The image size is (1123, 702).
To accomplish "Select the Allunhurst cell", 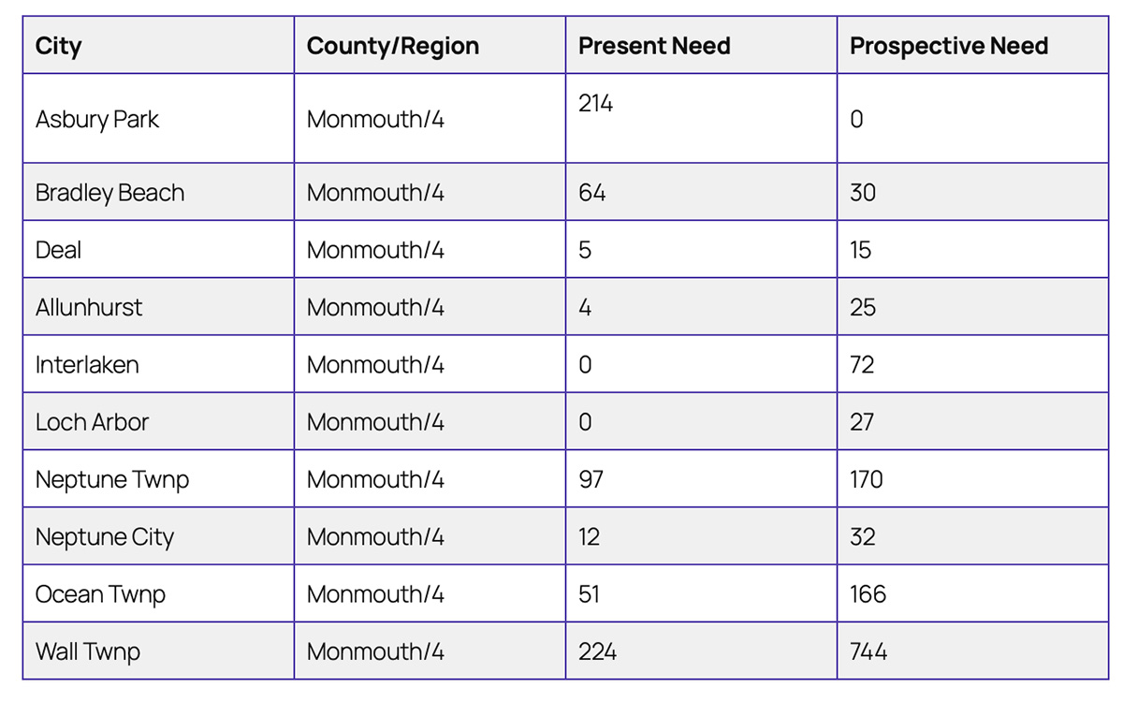I will point(89,307).
